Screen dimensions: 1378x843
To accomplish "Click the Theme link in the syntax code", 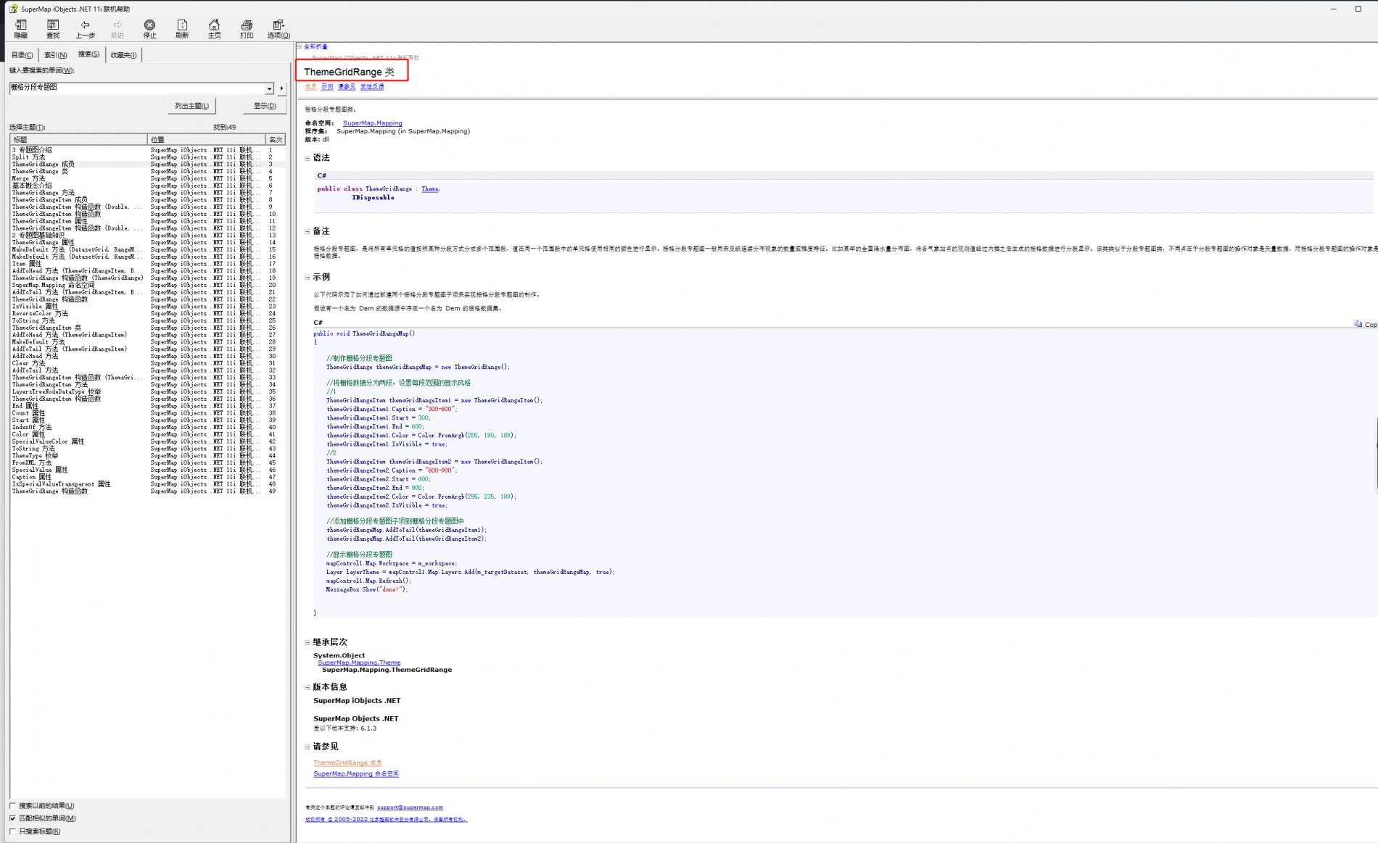I will [429, 188].
